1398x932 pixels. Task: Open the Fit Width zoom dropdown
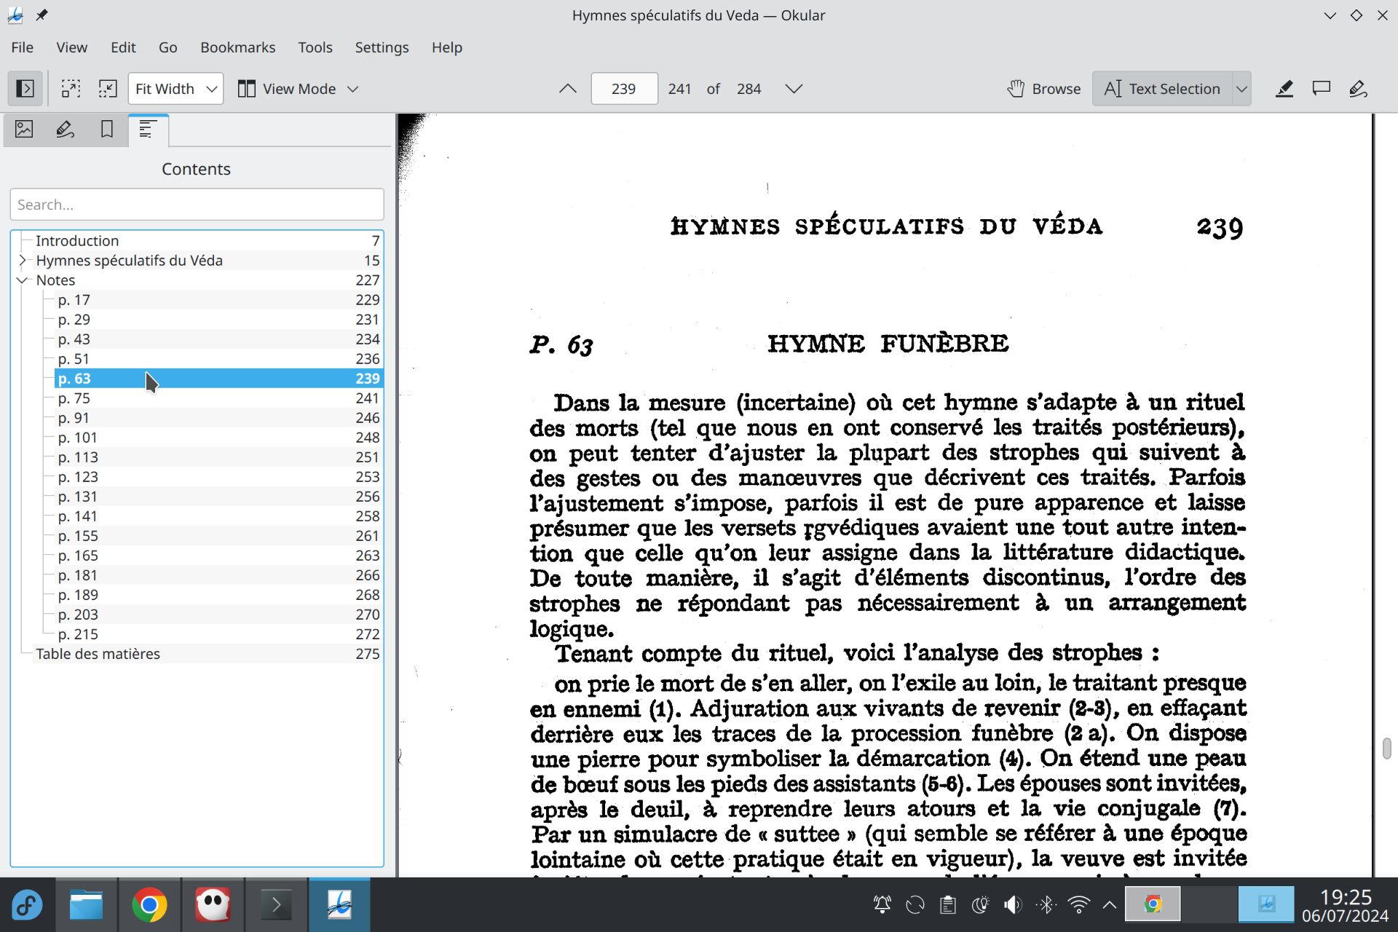(175, 89)
